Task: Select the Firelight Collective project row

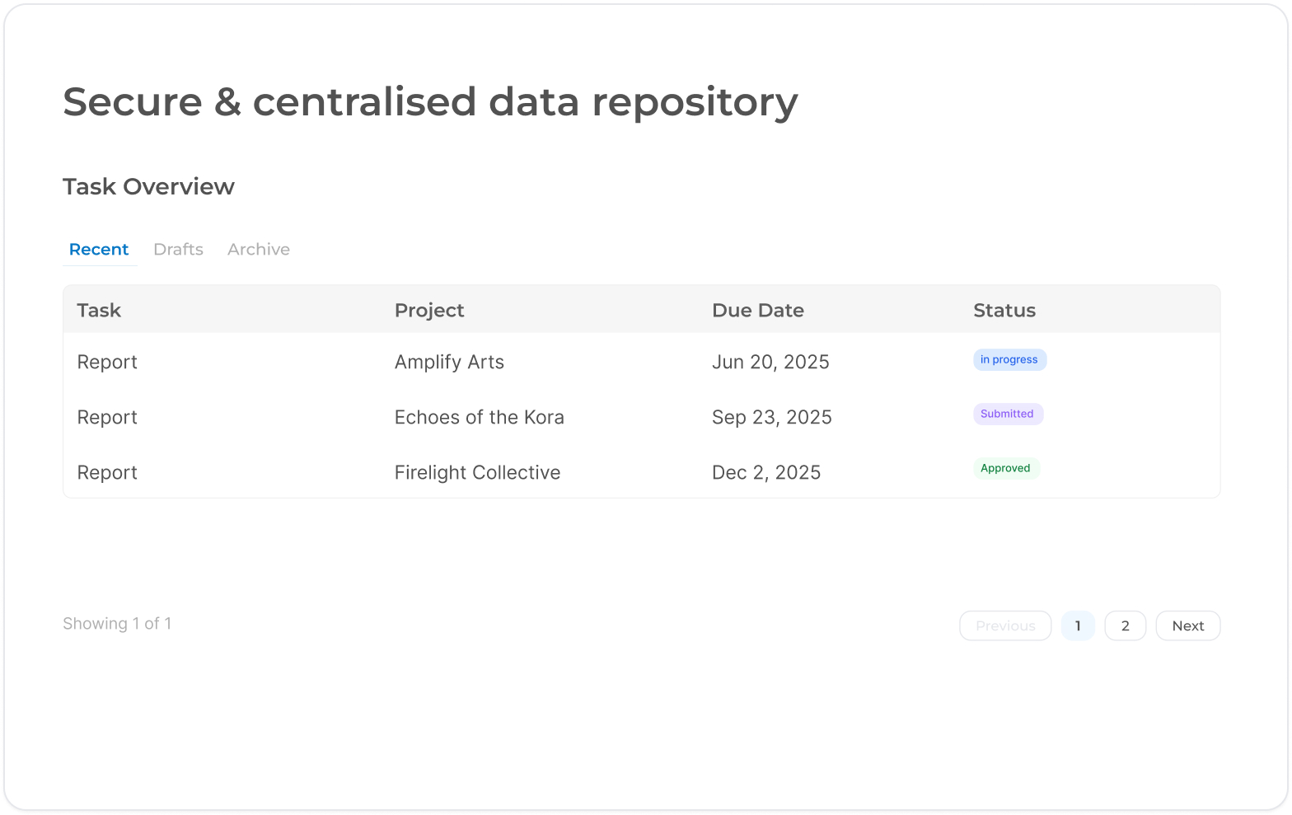Action: click(477, 473)
